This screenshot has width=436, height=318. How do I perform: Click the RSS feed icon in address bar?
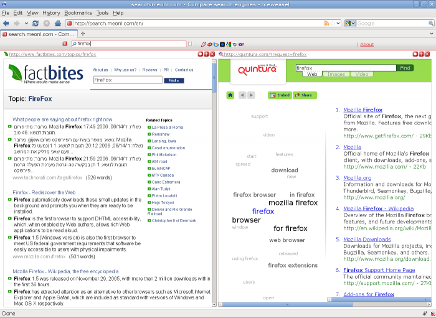click(x=326, y=23)
